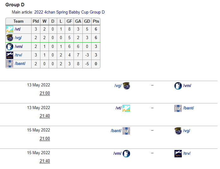This screenshot has height=169, width=220.
Task: Click /trv/ logo in 15 May 21:40 match
Action: coord(178,154)
